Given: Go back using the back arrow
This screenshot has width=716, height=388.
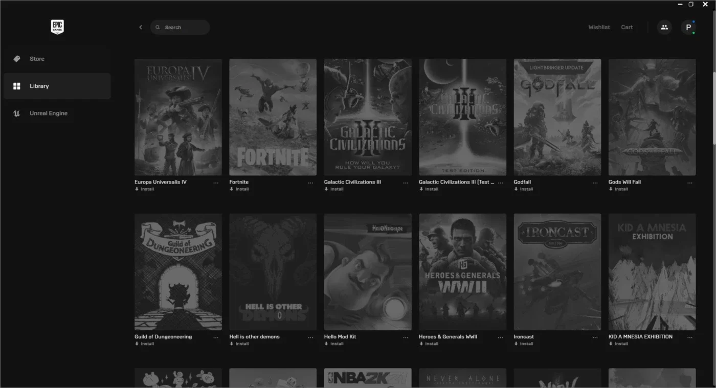Looking at the screenshot, I should tap(141, 27).
